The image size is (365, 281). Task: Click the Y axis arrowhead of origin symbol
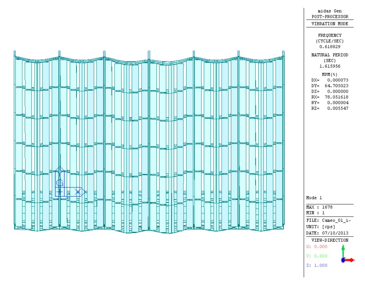coord(60,169)
